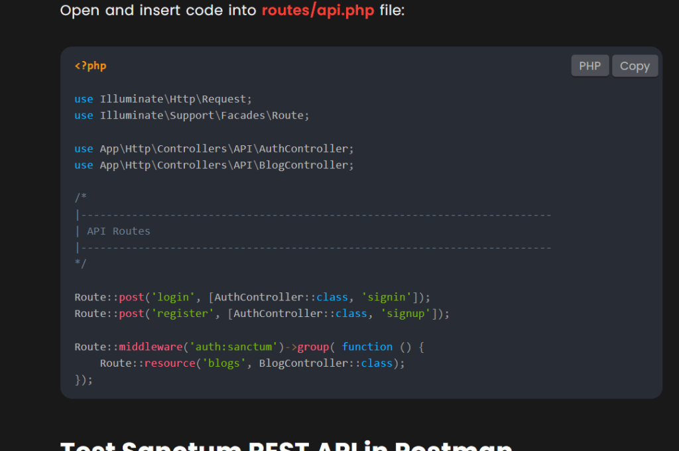
Task: Click the 'signin' method string
Action: (x=387, y=297)
